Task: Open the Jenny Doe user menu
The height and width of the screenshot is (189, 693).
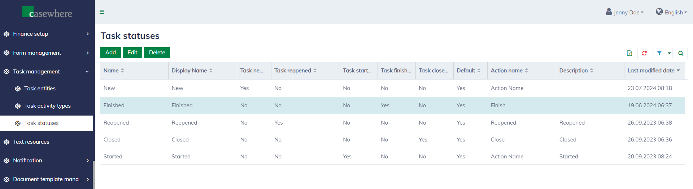Action: tap(625, 12)
